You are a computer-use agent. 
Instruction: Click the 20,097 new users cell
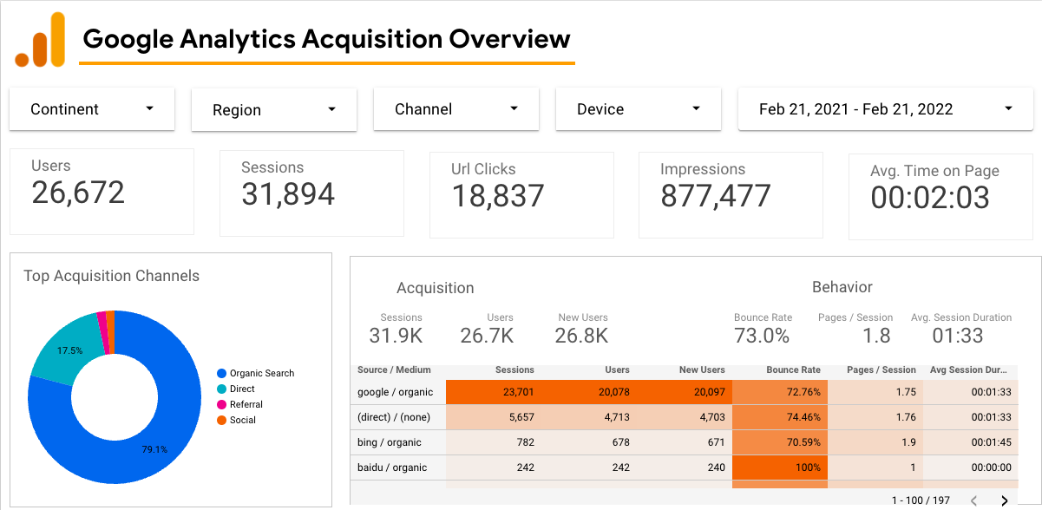tap(685, 392)
